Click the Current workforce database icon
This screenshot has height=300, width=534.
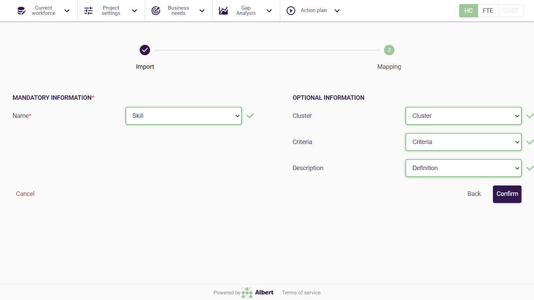click(21, 11)
